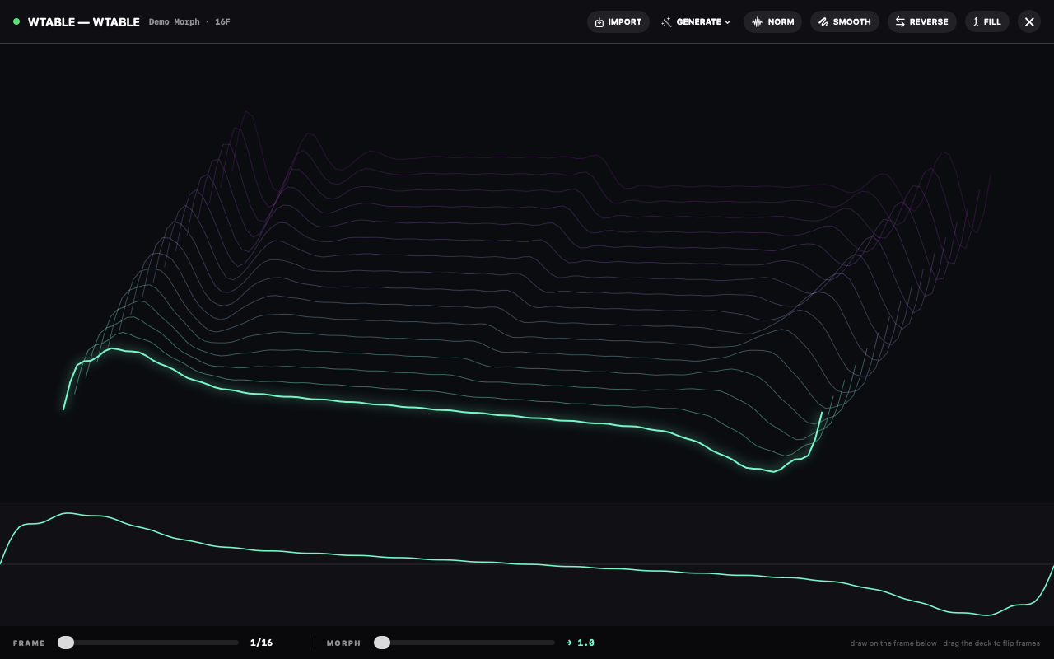
Task: Click the Fill tool icon
Action: coord(976,22)
